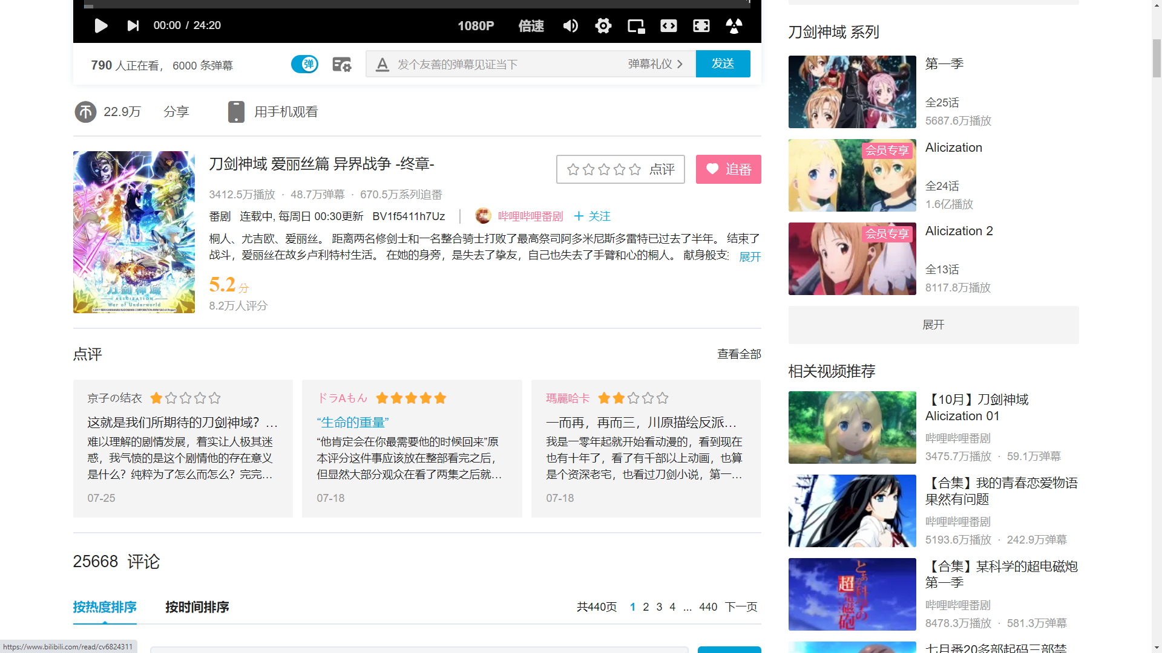Switch to widescreen mode
The image size is (1162, 653).
click(x=669, y=26)
